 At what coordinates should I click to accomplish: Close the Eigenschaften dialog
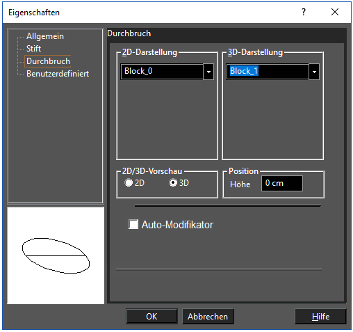click(x=335, y=12)
